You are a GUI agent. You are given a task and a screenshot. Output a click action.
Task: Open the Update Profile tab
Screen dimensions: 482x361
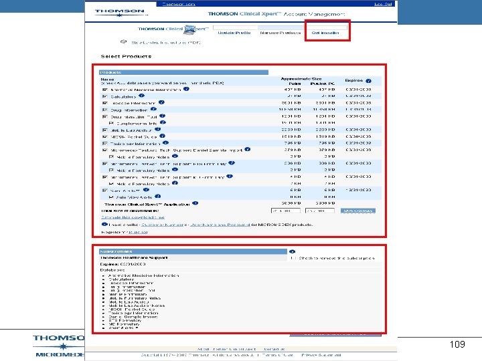tap(234, 33)
